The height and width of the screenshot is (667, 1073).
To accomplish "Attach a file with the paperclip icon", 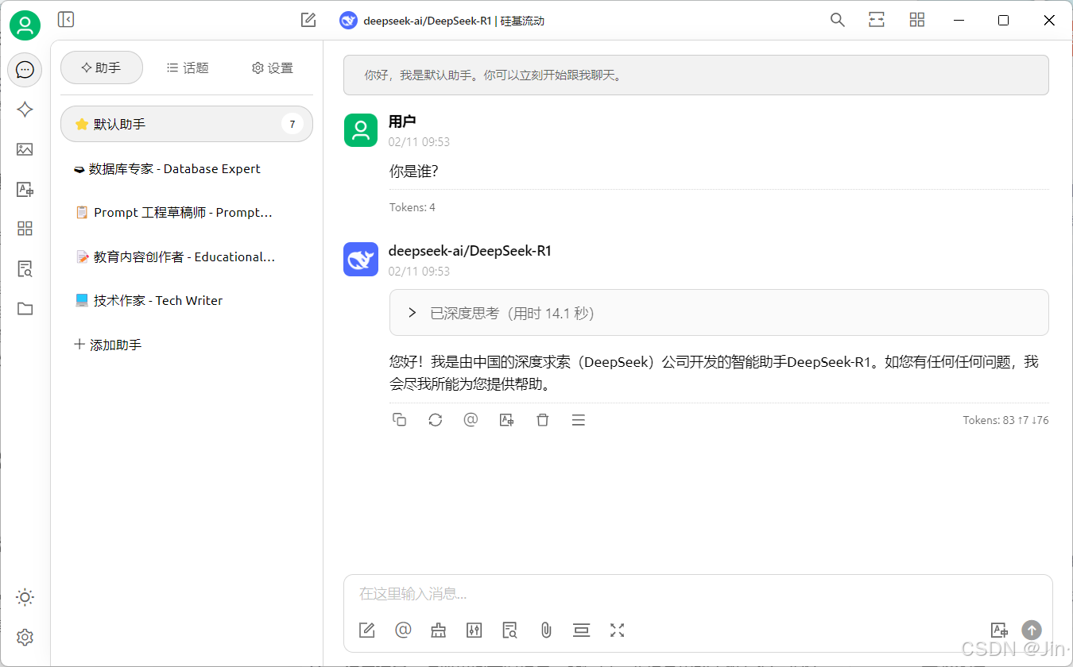I will pyautogui.click(x=546, y=630).
